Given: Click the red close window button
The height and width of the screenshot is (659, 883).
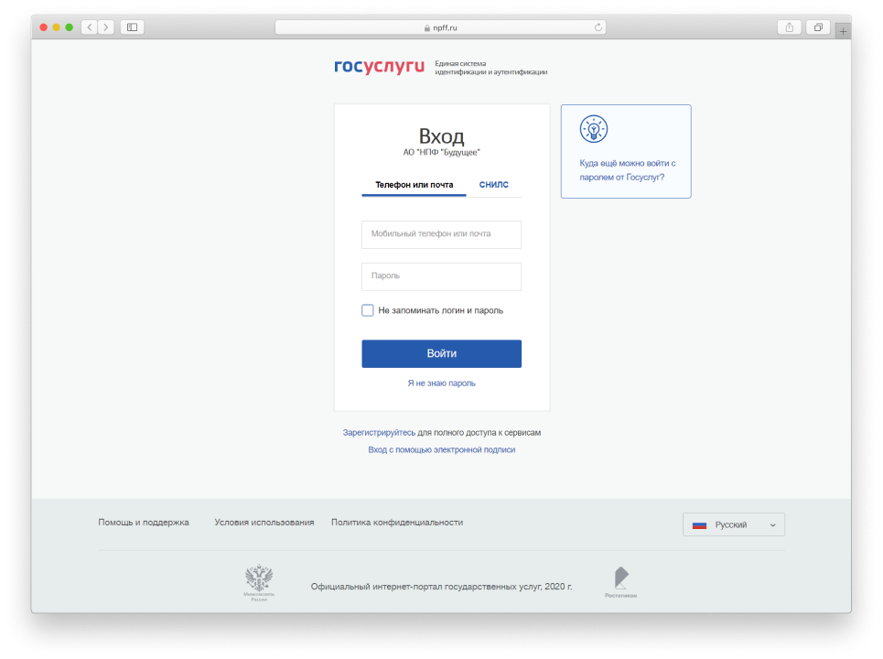Looking at the screenshot, I should coord(43,27).
